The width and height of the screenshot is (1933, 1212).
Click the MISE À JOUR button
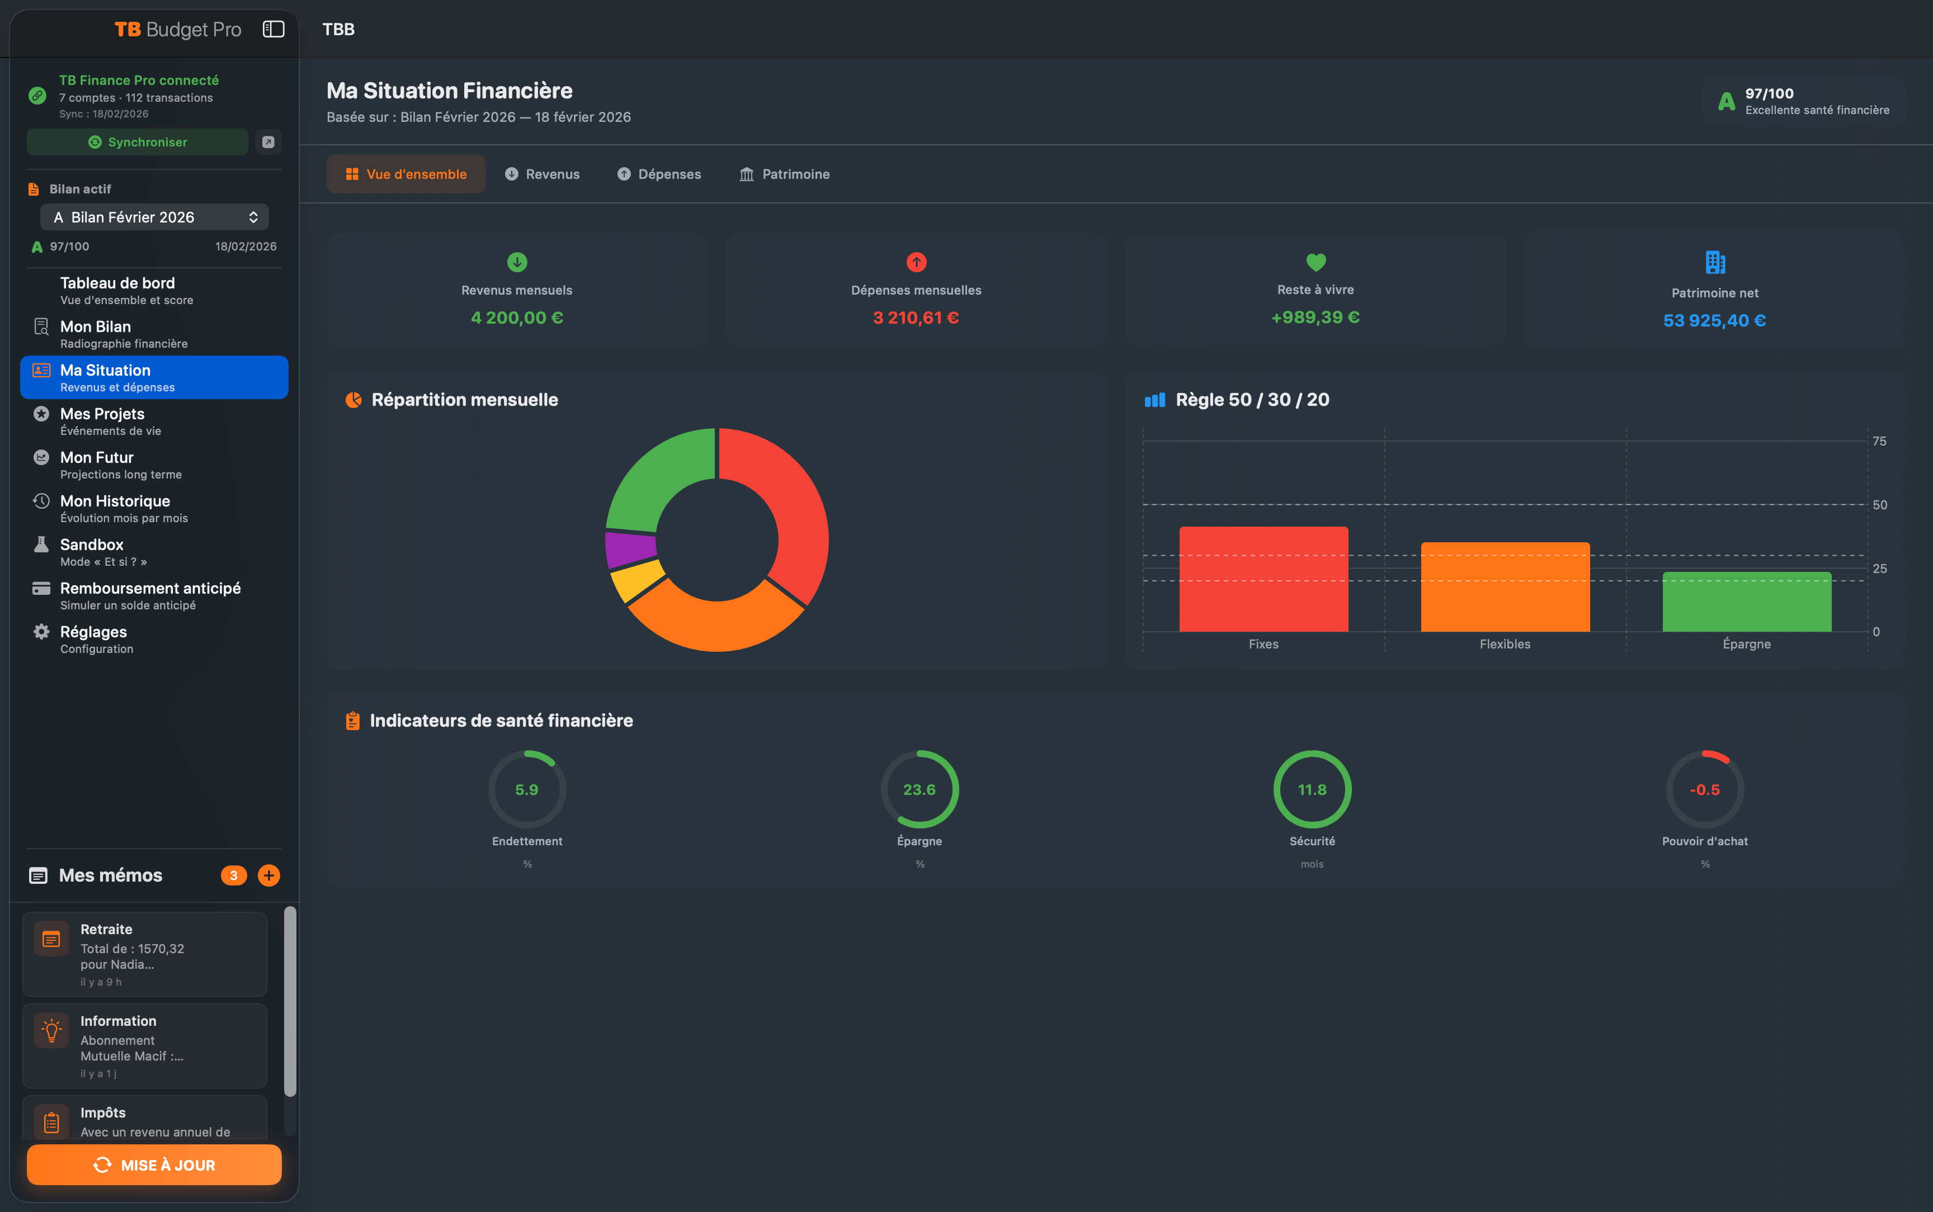[154, 1164]
